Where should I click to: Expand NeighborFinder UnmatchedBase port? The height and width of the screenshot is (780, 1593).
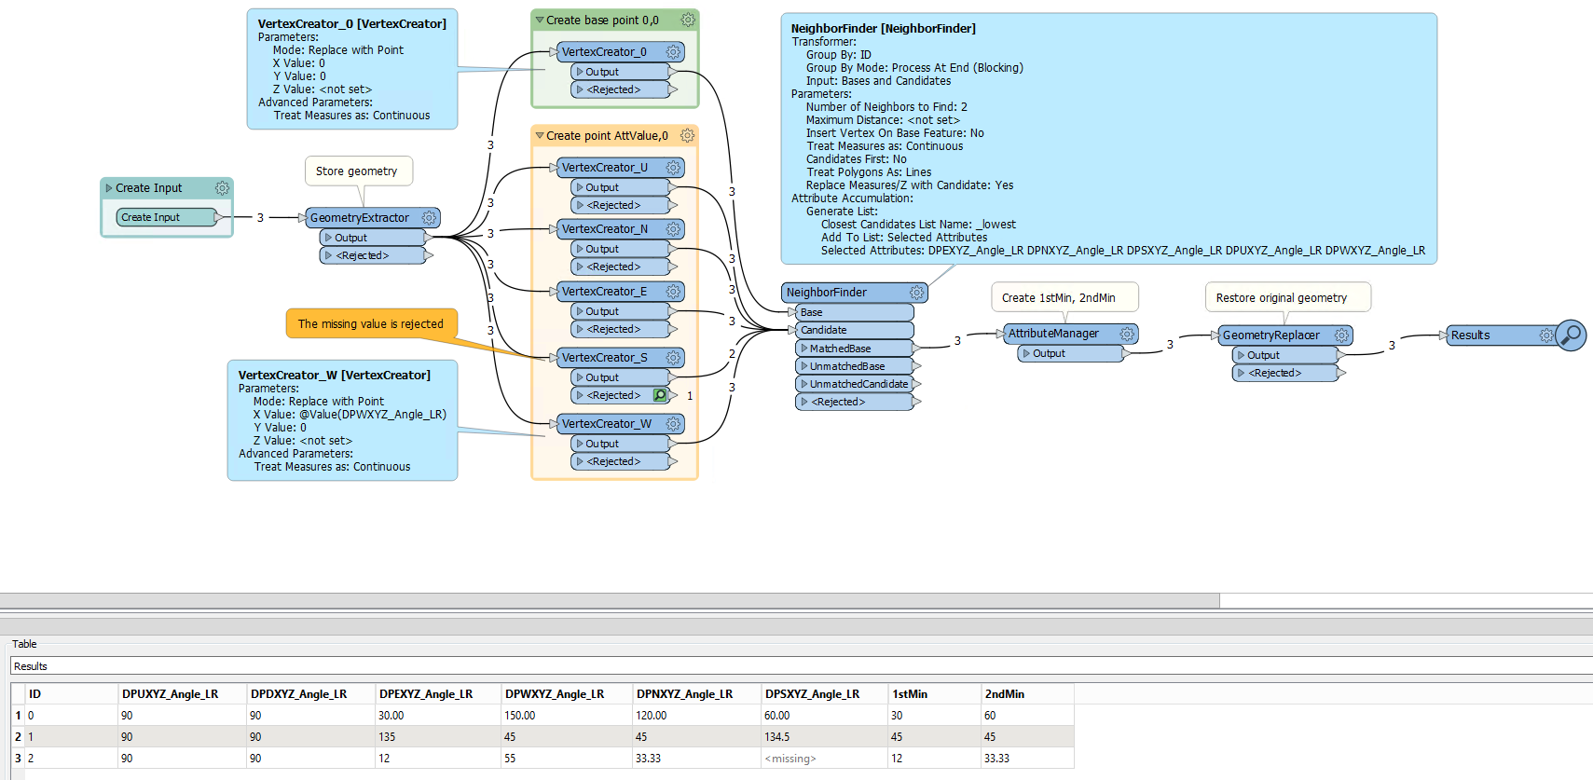pyautogui.click(x=804, y=366)
